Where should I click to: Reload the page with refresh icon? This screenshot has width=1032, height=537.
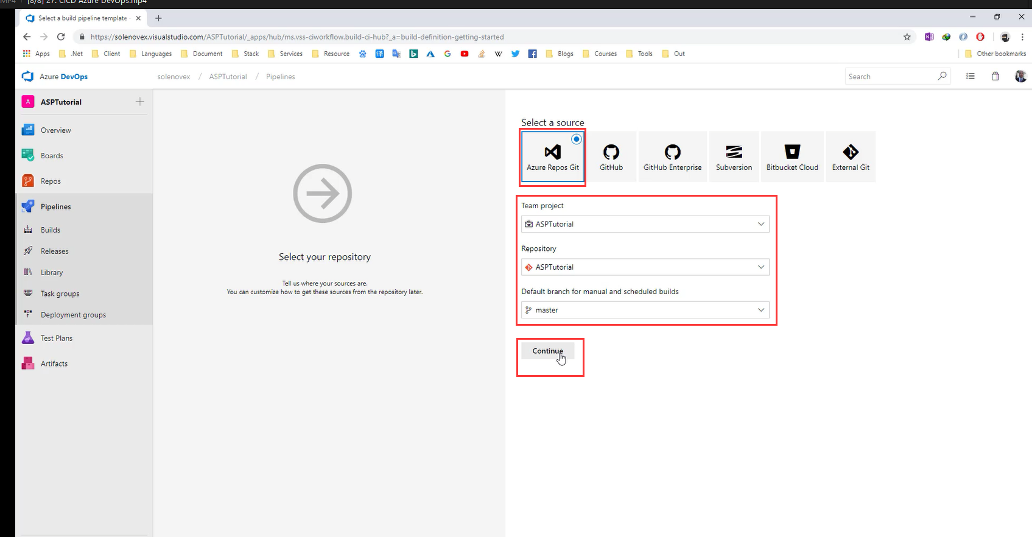(x=61, y=37)
